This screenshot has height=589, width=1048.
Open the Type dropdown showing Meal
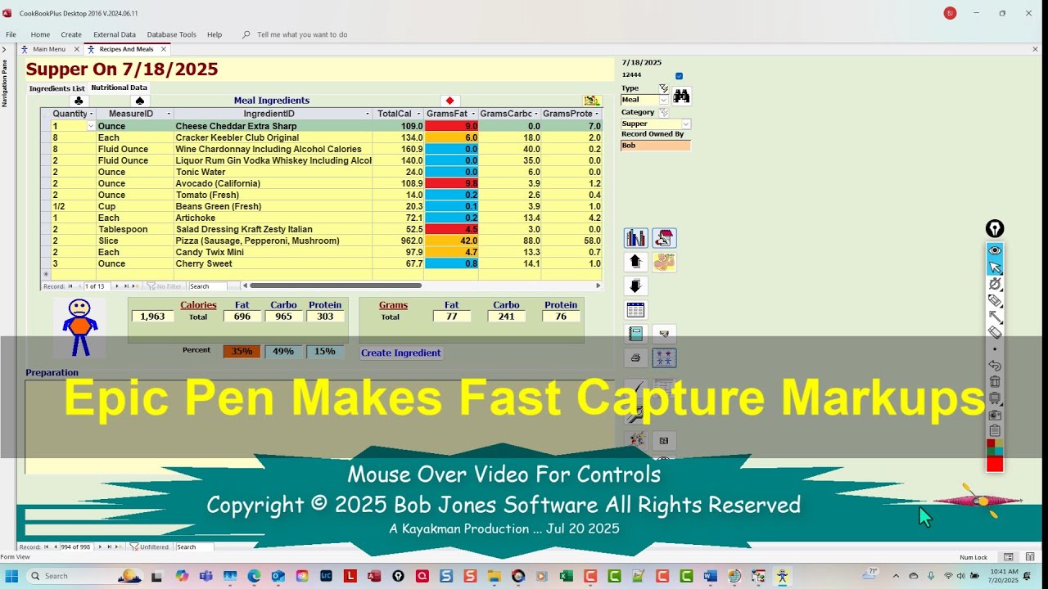tap(663, 100)
